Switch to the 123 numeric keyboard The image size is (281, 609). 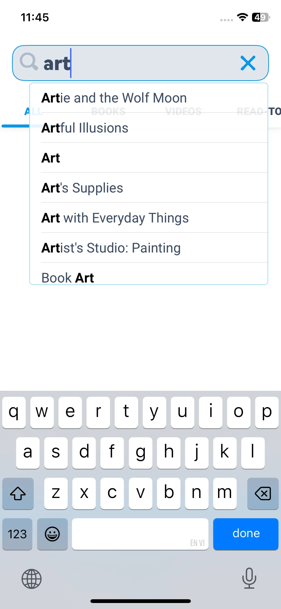coord(17,534)
